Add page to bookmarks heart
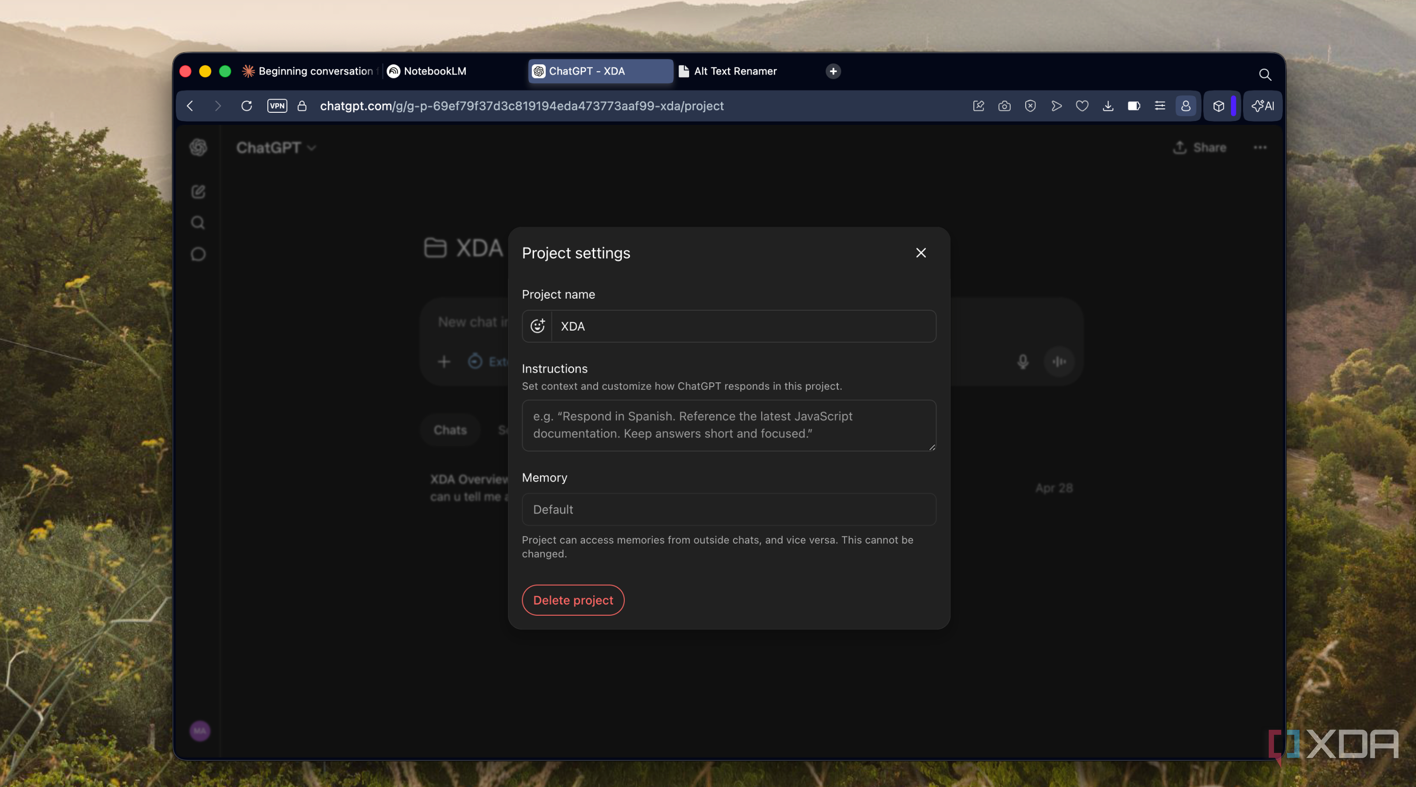The image size is (1416, 787). click(x=1082, y=106)
